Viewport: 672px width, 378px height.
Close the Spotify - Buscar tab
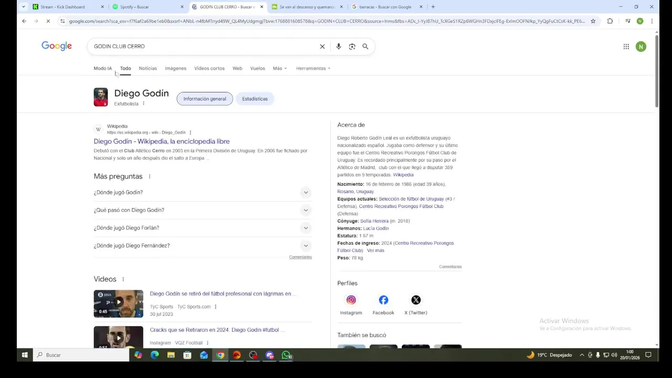coord(182,7)
